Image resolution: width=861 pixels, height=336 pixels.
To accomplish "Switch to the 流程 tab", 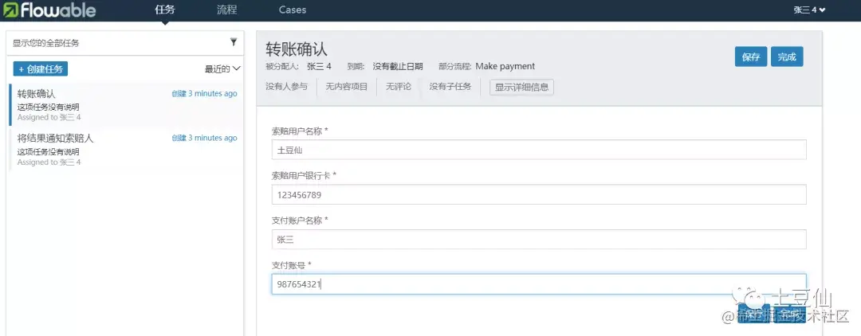I will (x=226, y=10).
